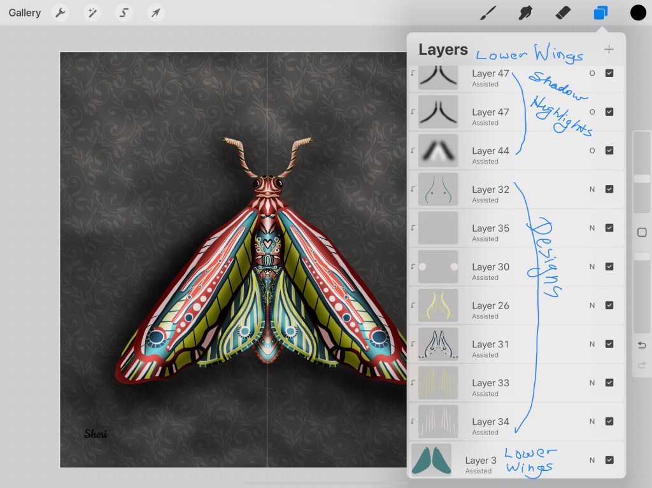Tap the Layer 3 wings thumbnail
The height and width of the screenshot is (488, 652).
[432, 460]
